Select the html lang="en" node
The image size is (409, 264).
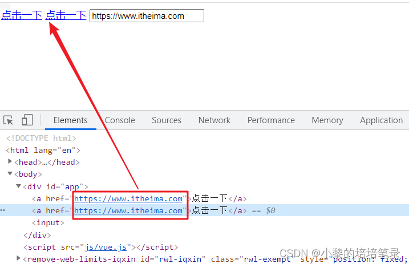[x=43, y=151]
